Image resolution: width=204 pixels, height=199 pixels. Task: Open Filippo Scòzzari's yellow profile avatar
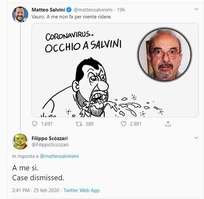[20, 141]
